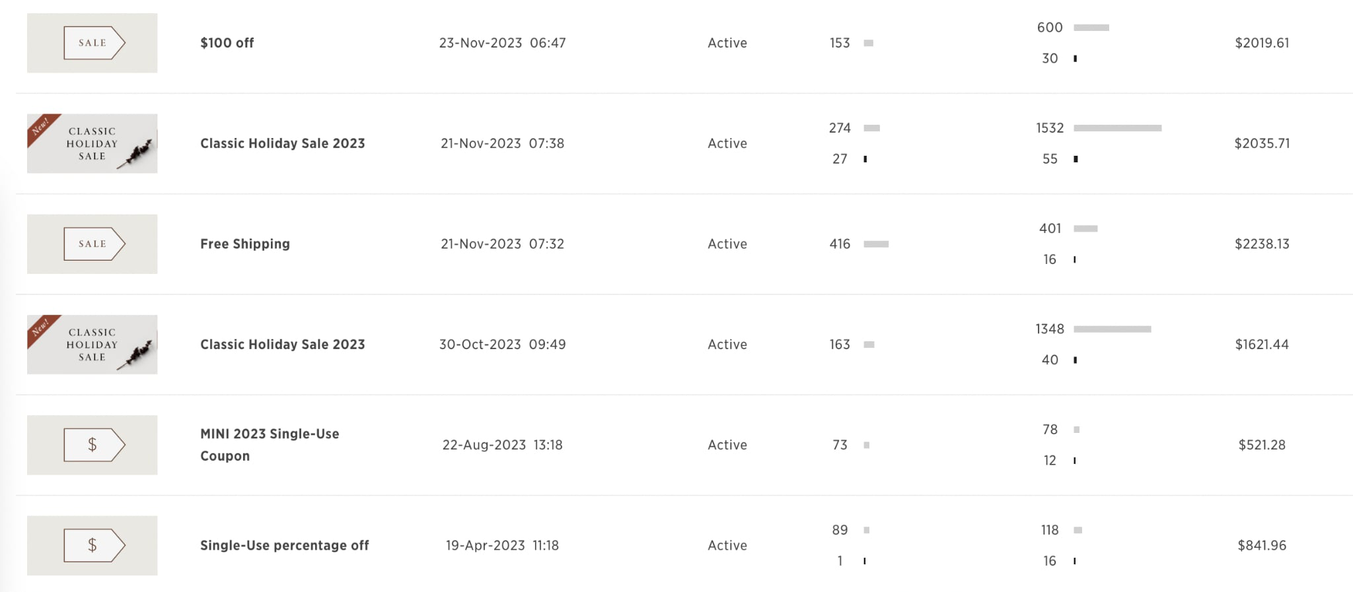Click the 1348 bar in Classic Holiday row
This screenshot has height=592, width=1353.
(x=1113, y=329)
